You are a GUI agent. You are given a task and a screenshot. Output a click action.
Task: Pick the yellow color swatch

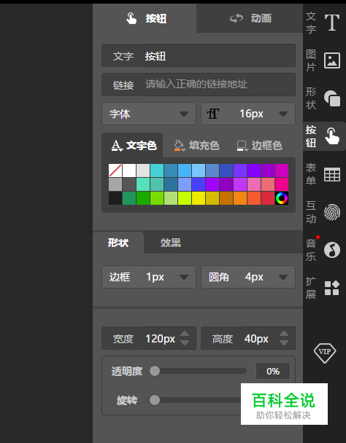coord(199,198)
